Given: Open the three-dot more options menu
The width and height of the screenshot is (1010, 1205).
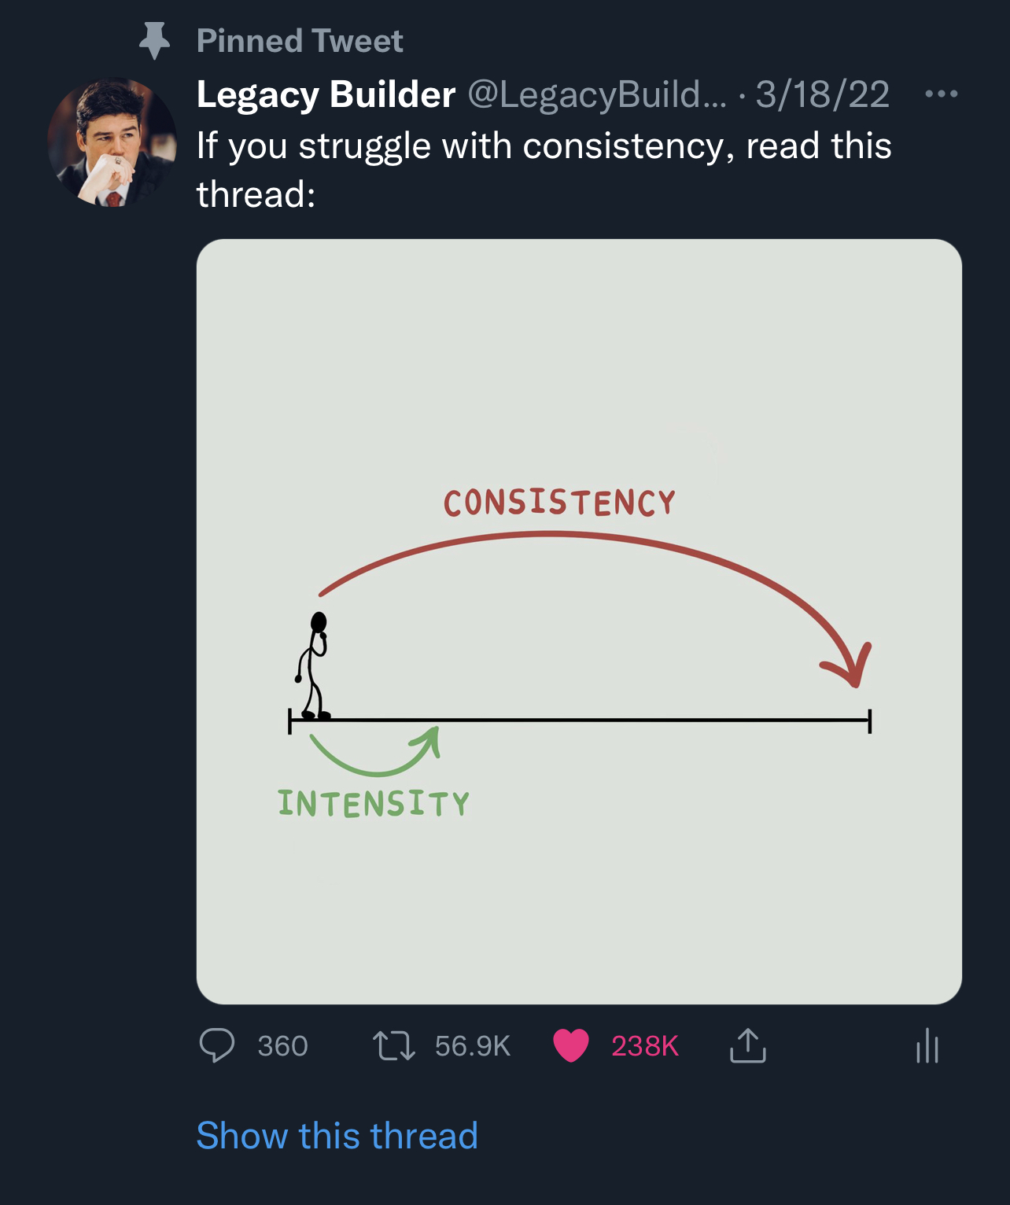Looking at the screenshot, I should [941, 94].
